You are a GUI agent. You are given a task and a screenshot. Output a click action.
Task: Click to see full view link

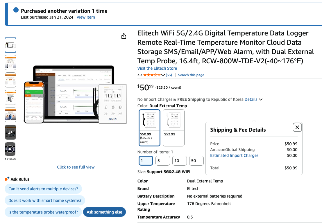coord(76,167)
